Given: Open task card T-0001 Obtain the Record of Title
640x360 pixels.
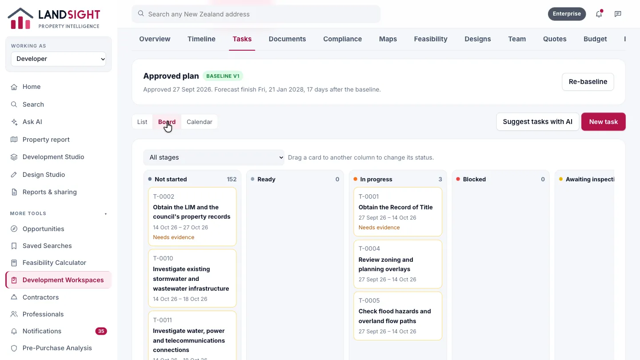Looking at the screenshot, I should point(398,212).
